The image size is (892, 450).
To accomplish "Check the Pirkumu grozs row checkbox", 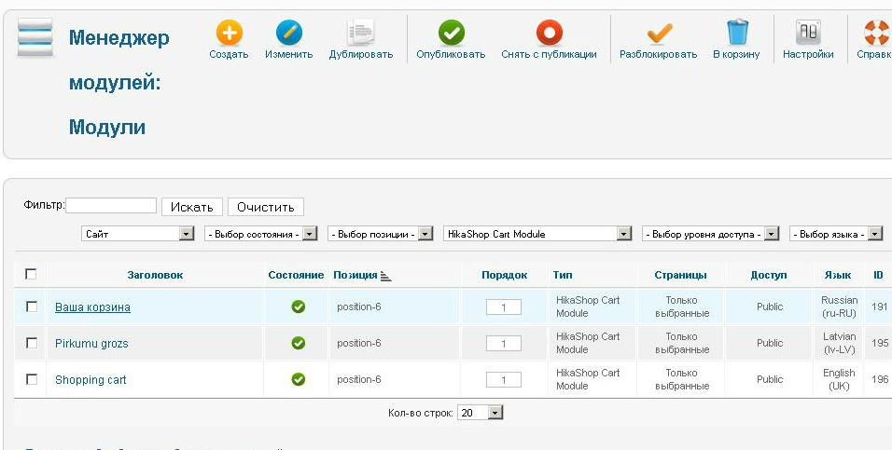I will (32, 343).
